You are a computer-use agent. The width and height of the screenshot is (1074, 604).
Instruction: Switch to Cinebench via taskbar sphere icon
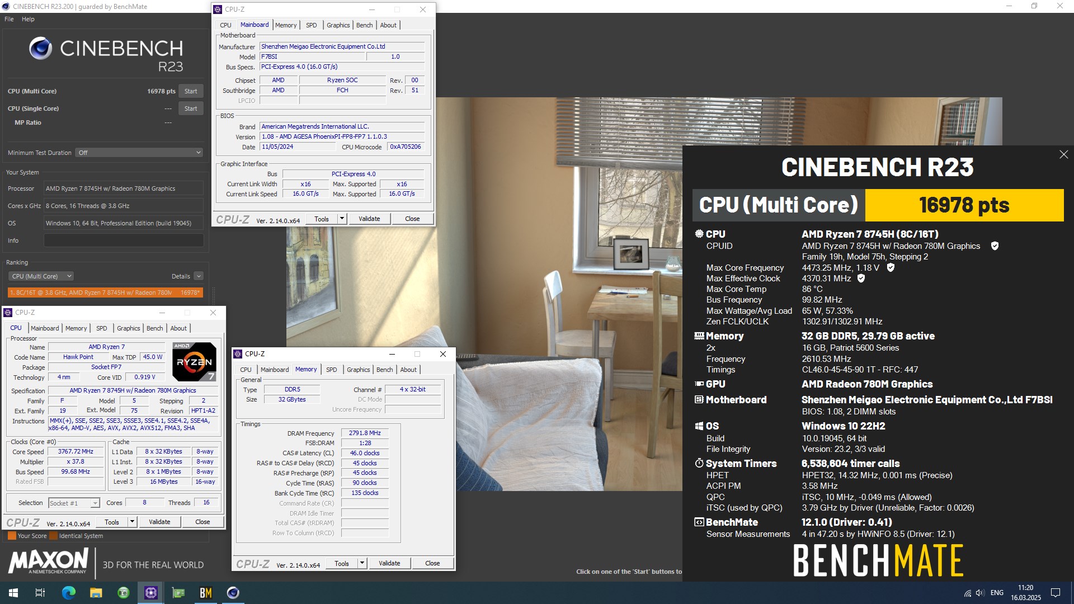[x=233, y=593]
